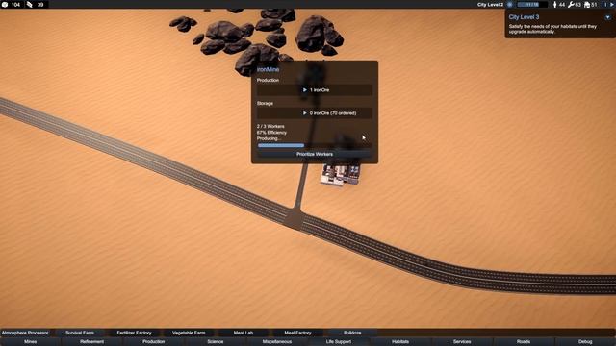Click the stone resource icon showing 104
The width and height of the screenshot is (616, 346).
click(x=5, y=4)
